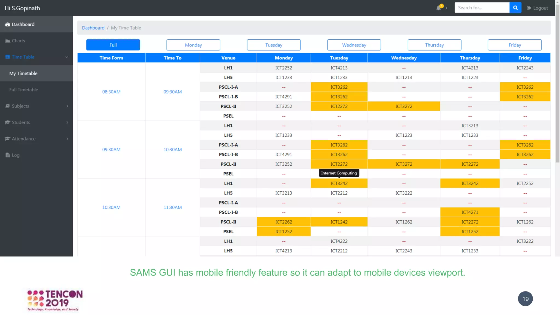Click ICT2243 in Friday column first row

[x=525, y=68]
